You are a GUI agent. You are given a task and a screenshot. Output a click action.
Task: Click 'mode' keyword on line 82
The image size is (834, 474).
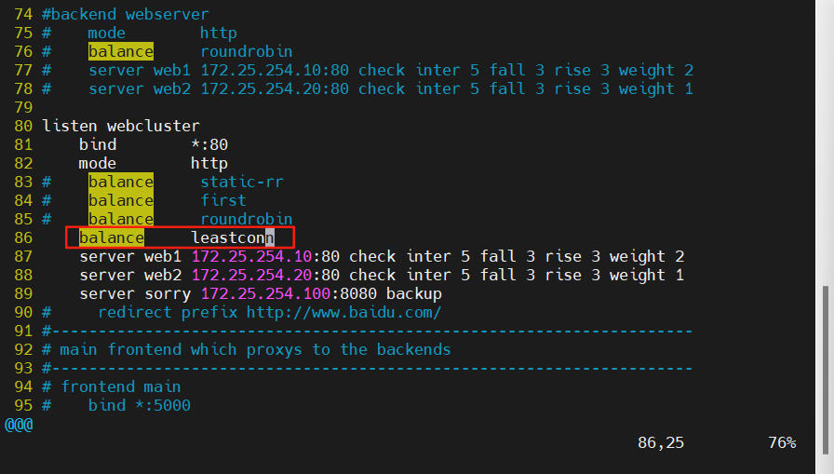coord(98,163)
